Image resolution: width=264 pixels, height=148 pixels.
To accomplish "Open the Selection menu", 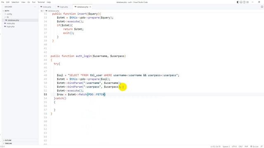I will (15, 2).
